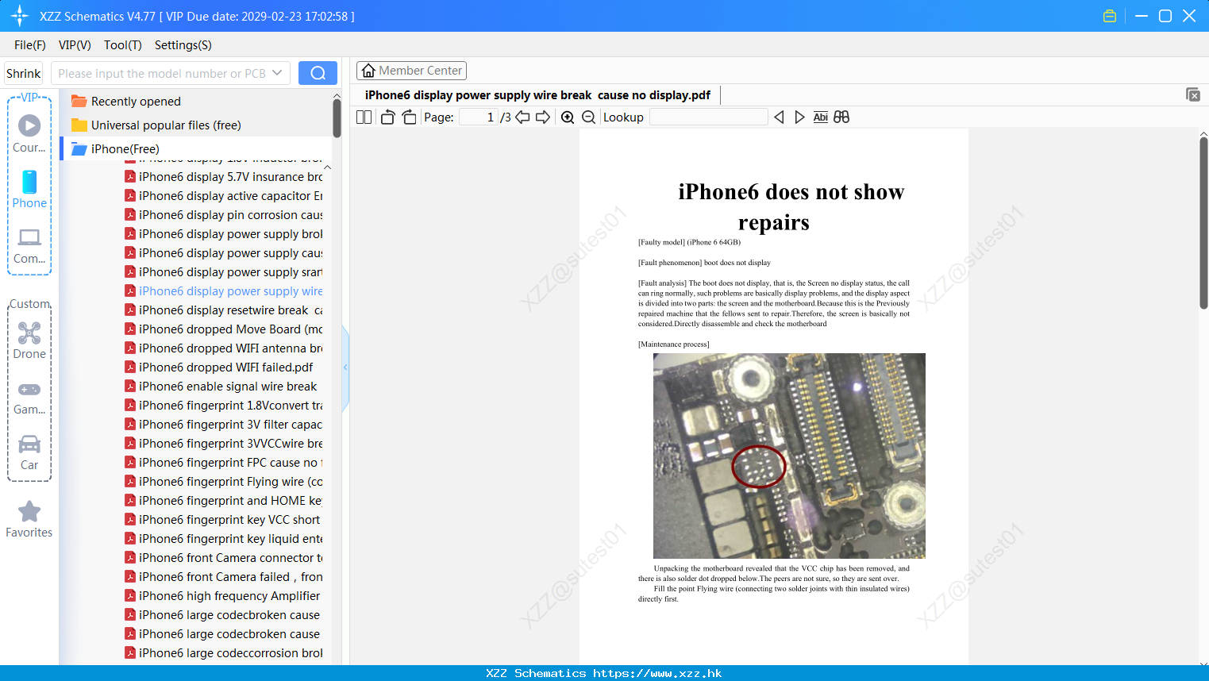Click the blue search button
The image size is (1209, 681).
pyautogui.click(x=318, y=73)
